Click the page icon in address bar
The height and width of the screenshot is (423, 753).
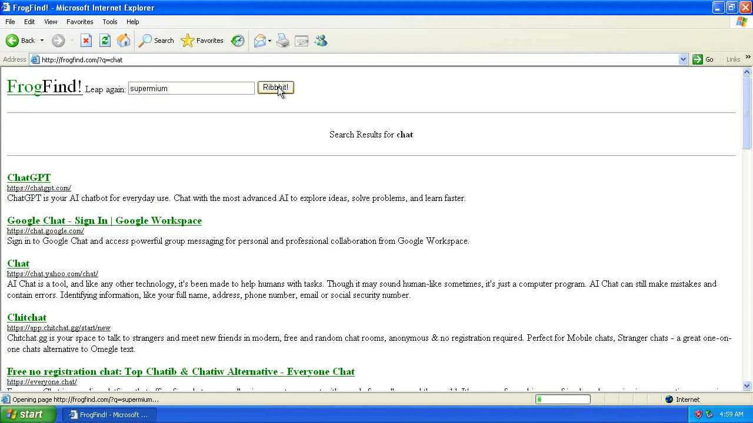click(35, 59)
